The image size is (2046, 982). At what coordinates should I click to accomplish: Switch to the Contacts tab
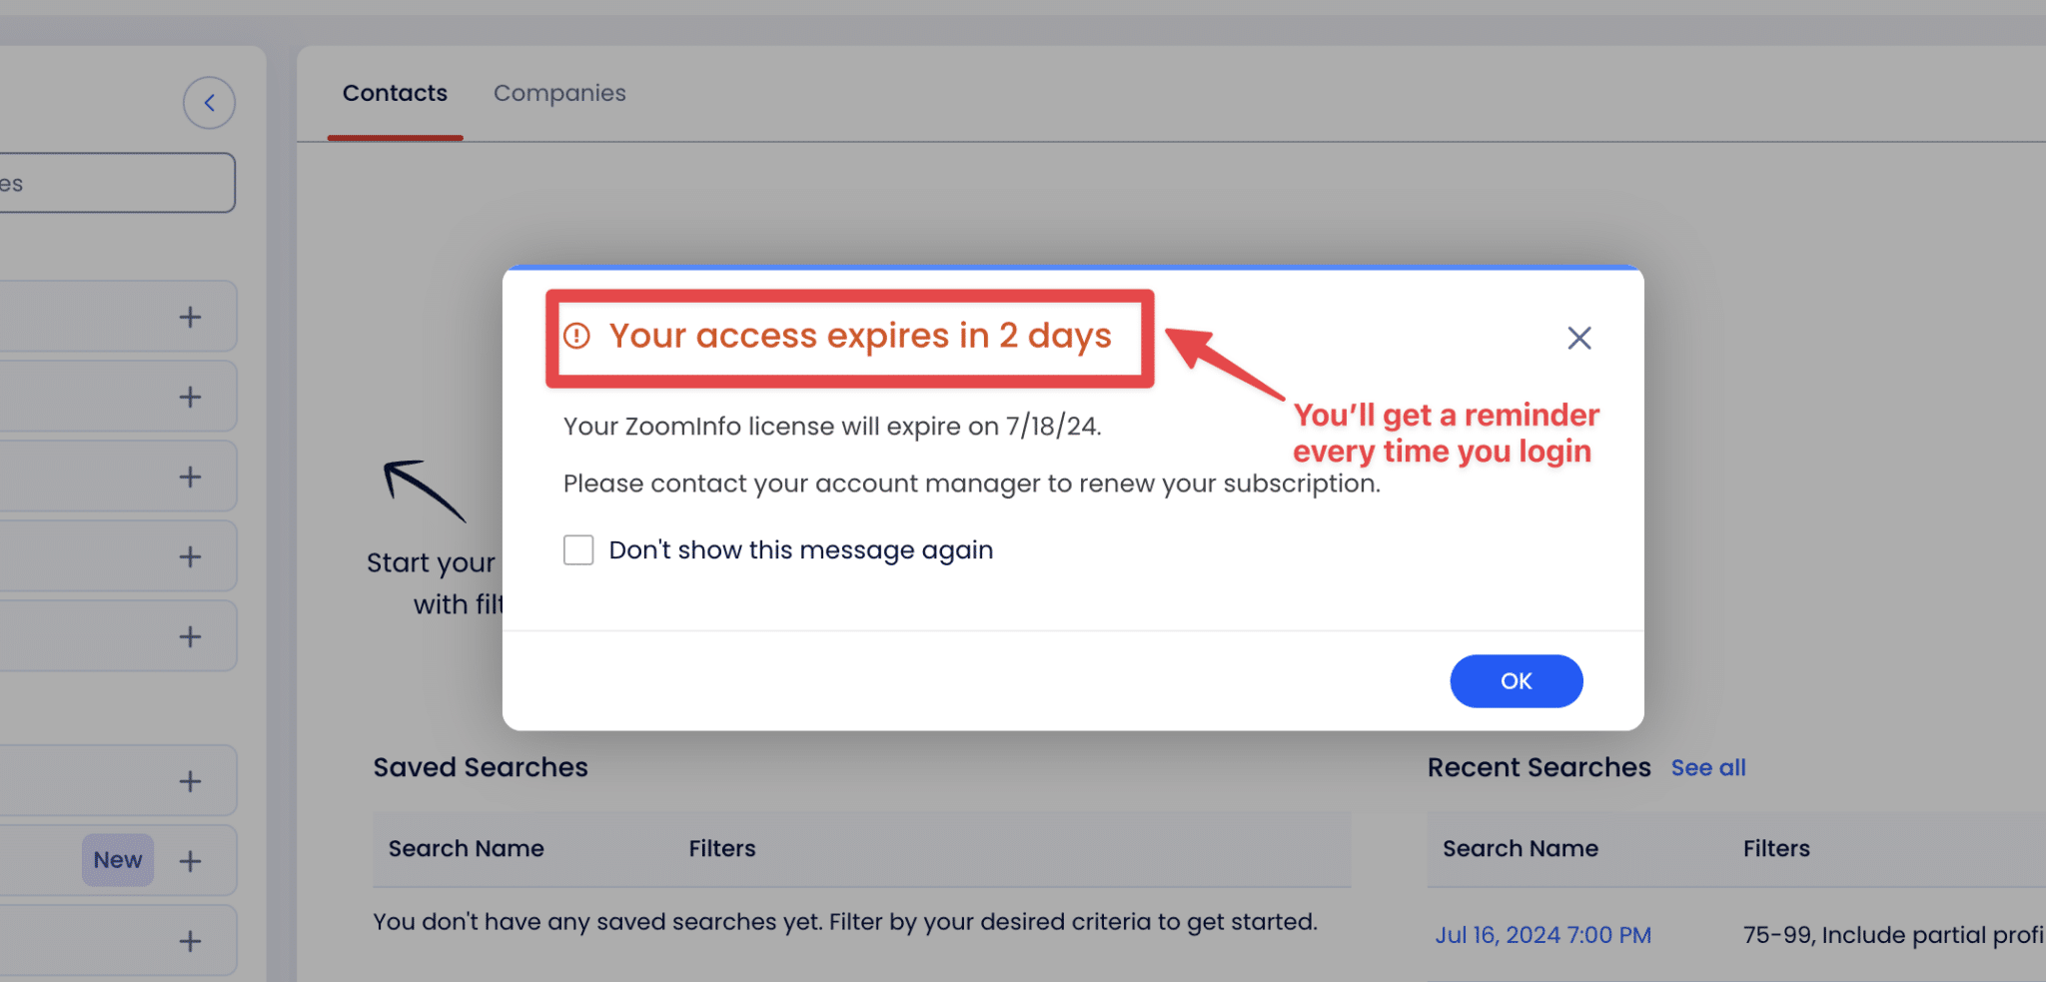395,93
